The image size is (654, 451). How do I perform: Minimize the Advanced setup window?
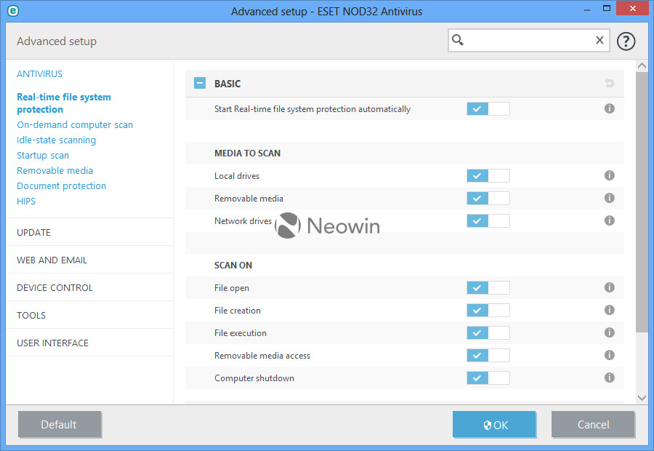coord(587,9)
